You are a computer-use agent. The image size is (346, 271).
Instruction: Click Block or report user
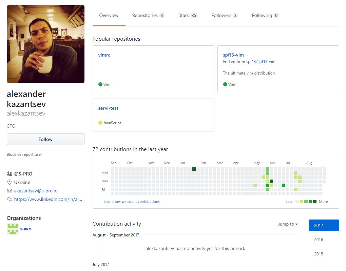coord(24,154)
